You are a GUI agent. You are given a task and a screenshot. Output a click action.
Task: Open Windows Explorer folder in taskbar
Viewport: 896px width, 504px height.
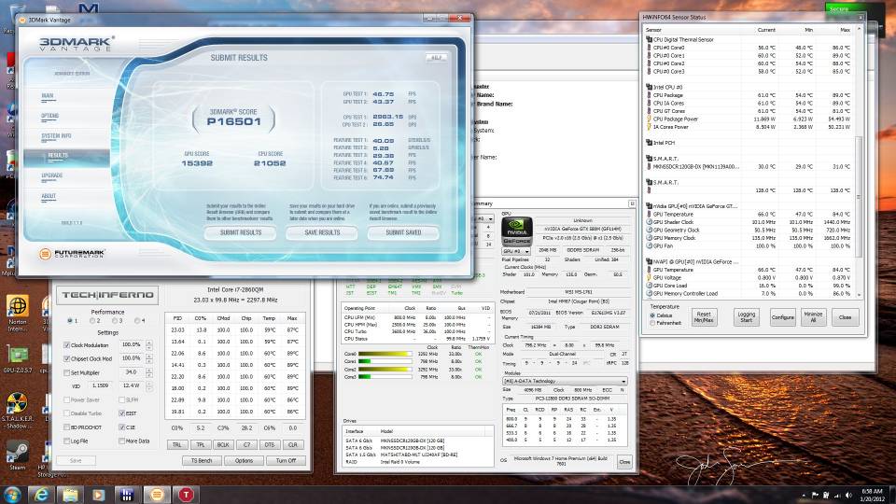(x=70, y=495)
